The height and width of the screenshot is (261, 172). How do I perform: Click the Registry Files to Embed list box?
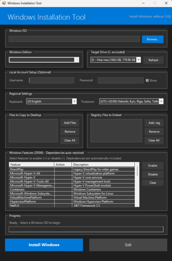tap(116, 130)
